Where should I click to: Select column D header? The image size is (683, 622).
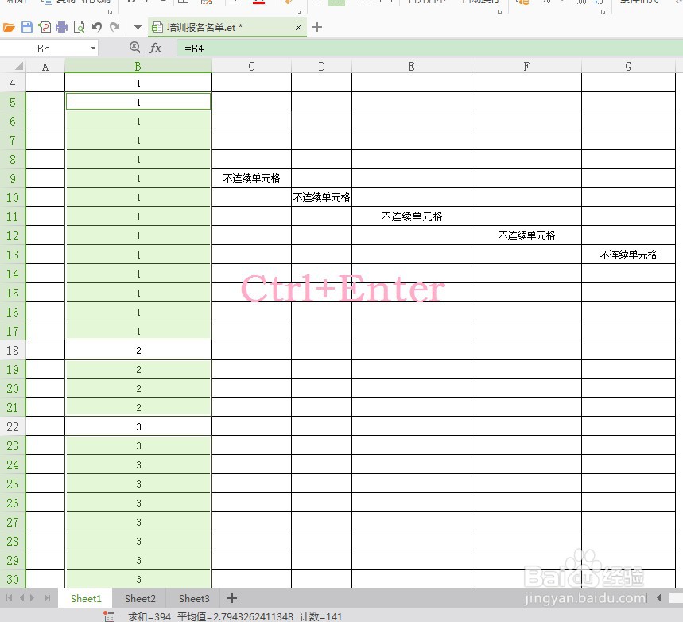click(x=321, y=66)
